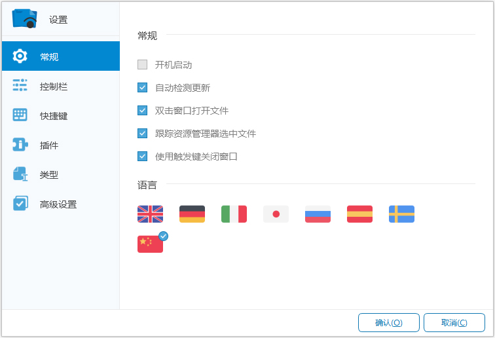The width and height of the screenshot is (495, 338).
Task: Choose the Spanish flag language
Action: pyautogui.click(x=359, y=214)
